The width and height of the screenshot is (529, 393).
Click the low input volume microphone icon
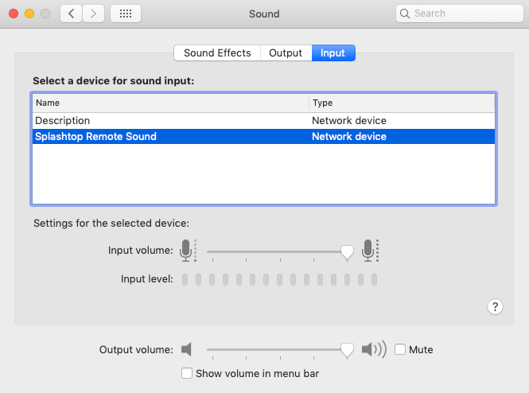[187, 251]
